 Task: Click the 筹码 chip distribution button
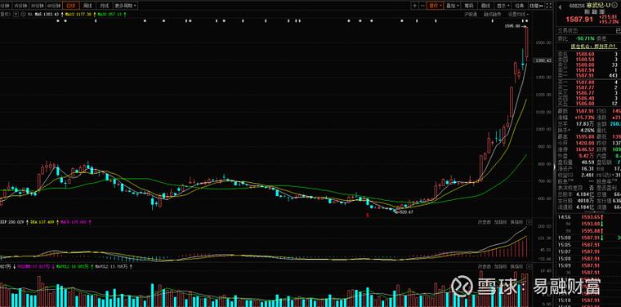[469, 6]
